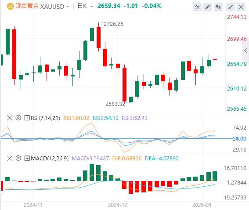Expand the right side panel chevron

pyautogui.click(x=245, y=51)
